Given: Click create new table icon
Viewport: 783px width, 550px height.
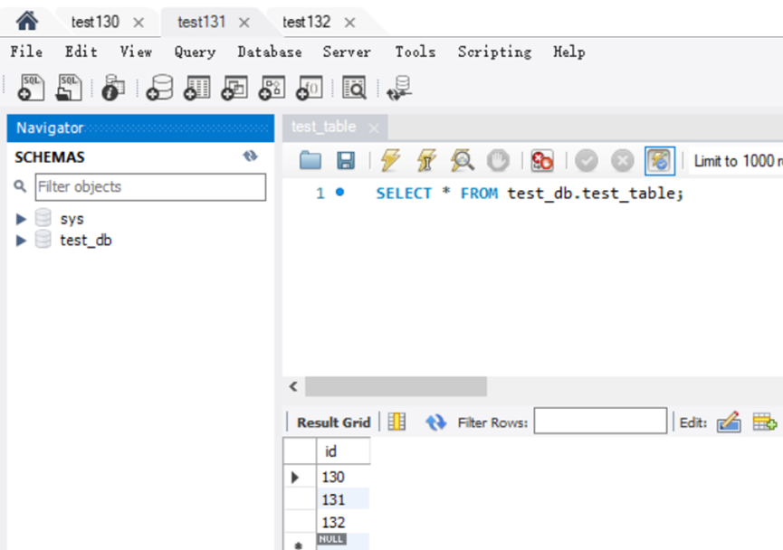Looking at the screenshot, I should 196,87.
